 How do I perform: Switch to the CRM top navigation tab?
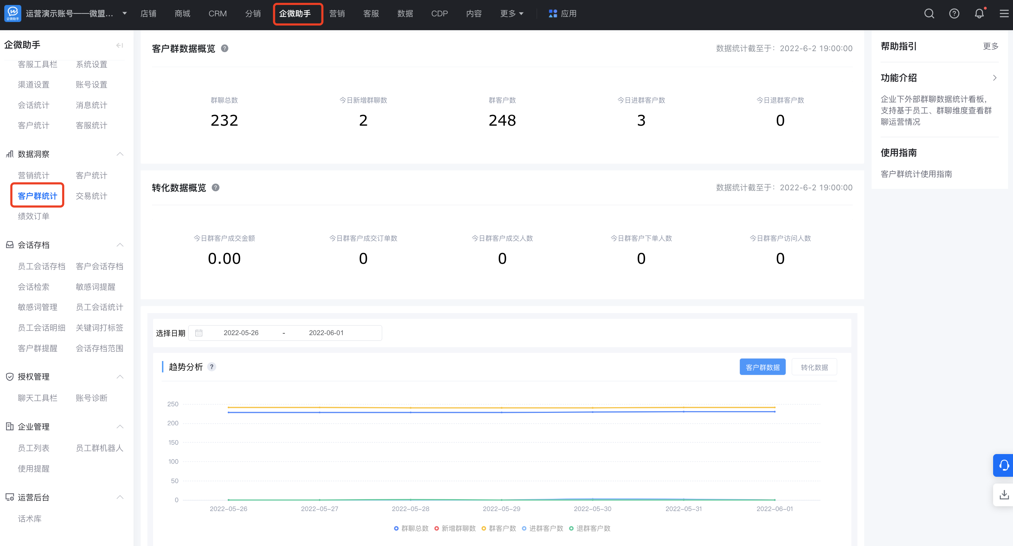tap(217, 14)
